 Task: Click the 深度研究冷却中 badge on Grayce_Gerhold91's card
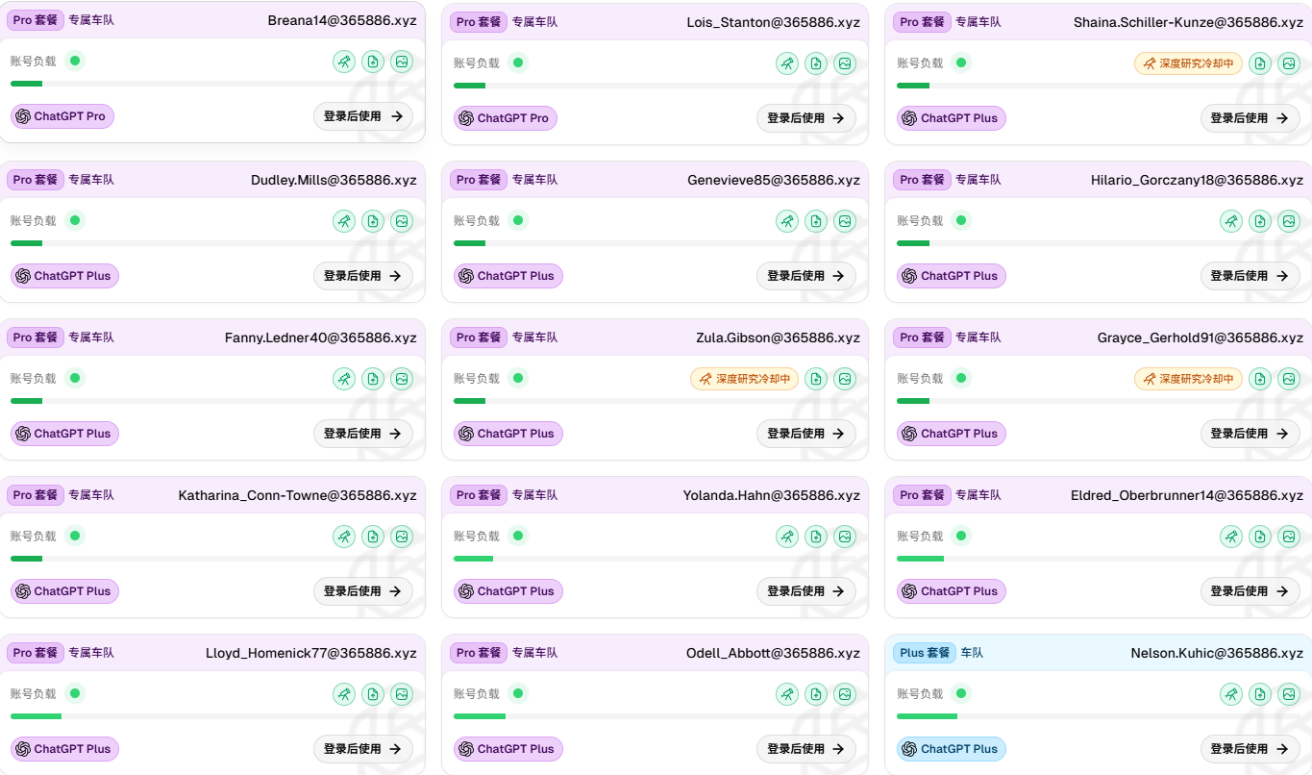pos(1188,379)
